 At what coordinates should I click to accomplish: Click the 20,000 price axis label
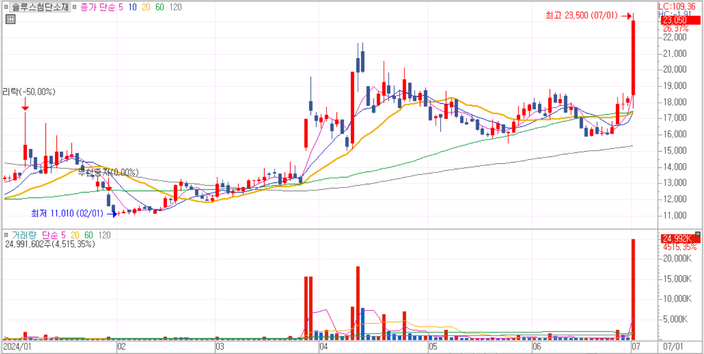[675, 70]
